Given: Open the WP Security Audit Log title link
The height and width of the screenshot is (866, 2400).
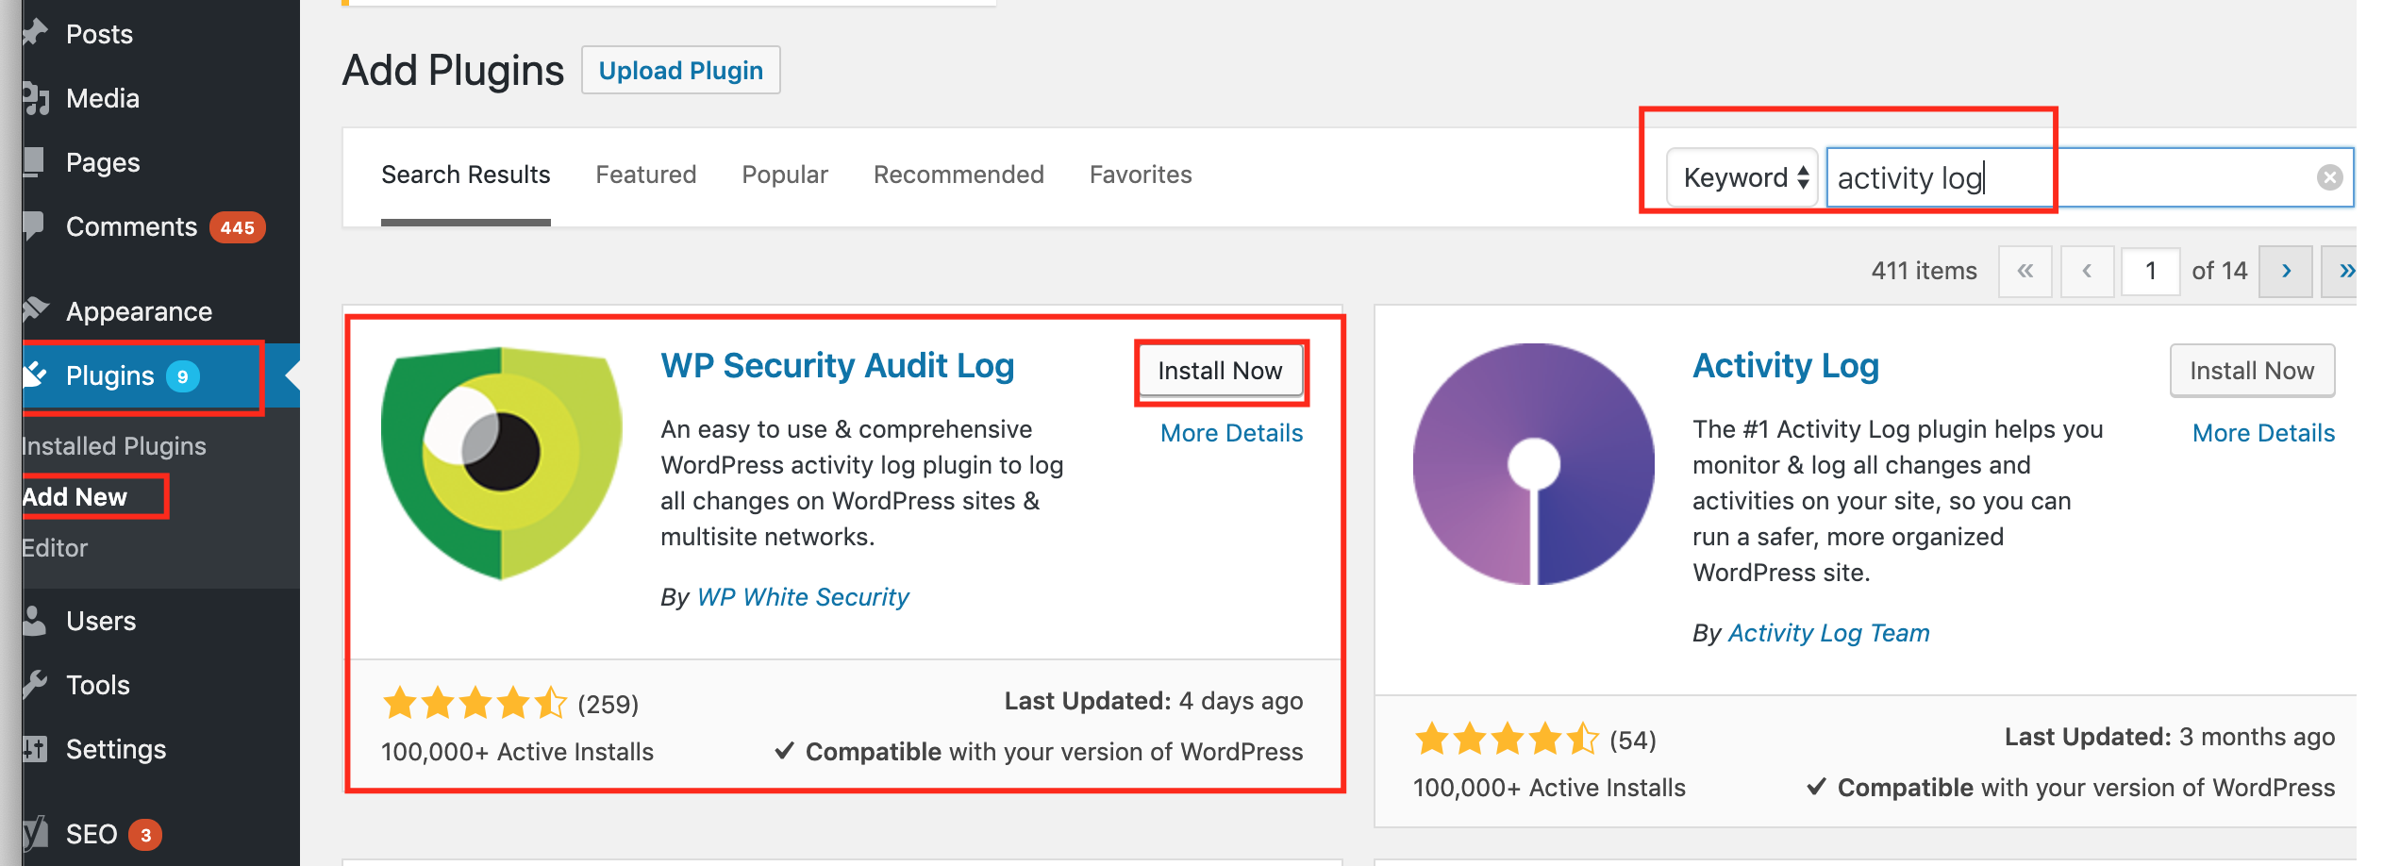Looking at the screenshot, I should (837, 366).
